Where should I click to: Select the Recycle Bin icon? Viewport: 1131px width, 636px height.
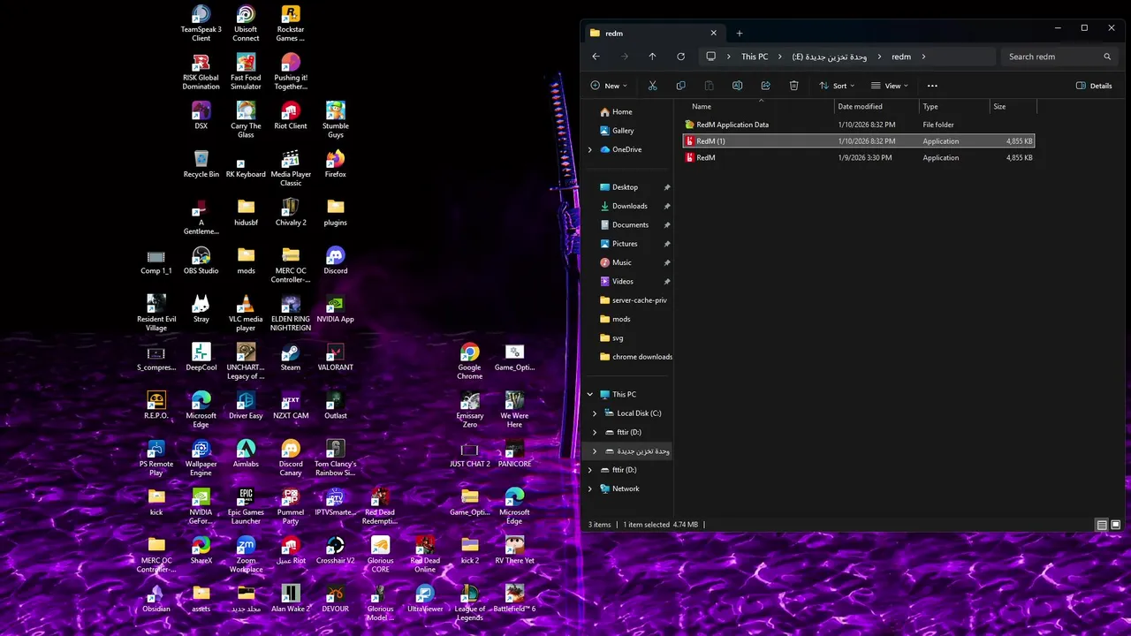201,163
